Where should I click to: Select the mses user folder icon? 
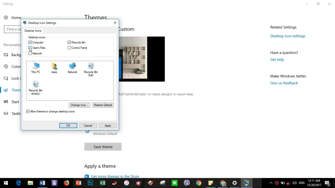54,68
